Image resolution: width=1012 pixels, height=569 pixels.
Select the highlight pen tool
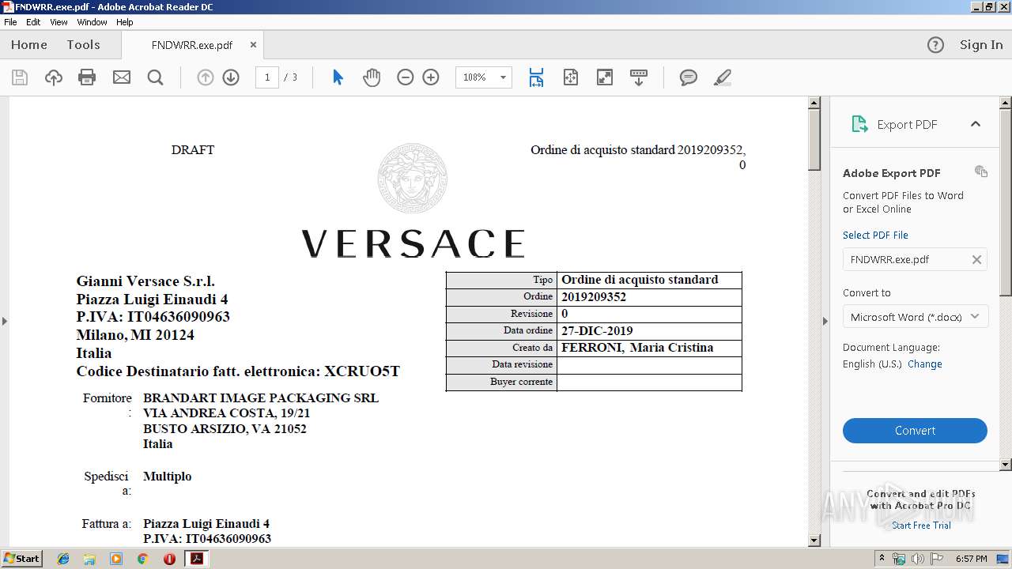point(722,77)
